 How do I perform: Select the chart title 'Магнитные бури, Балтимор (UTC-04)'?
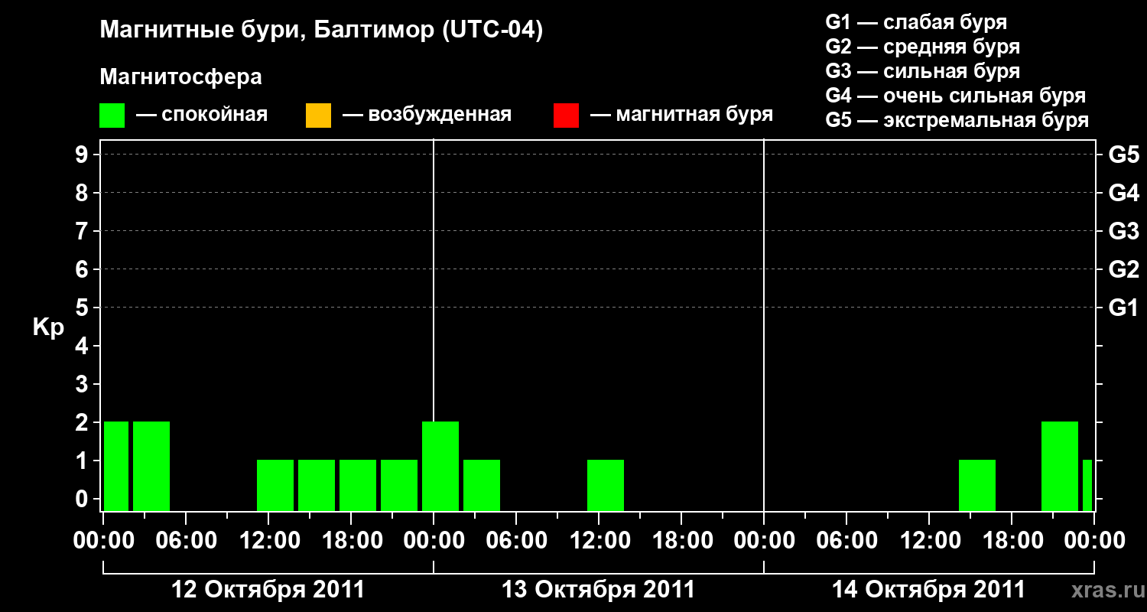click(321, 31)
